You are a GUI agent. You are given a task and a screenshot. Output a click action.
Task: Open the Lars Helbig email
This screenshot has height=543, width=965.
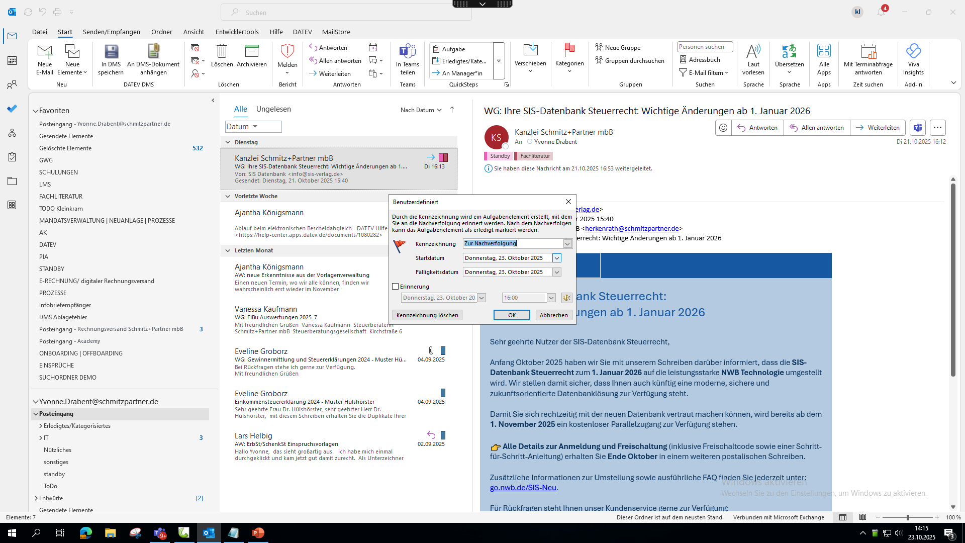click(339, 446)
